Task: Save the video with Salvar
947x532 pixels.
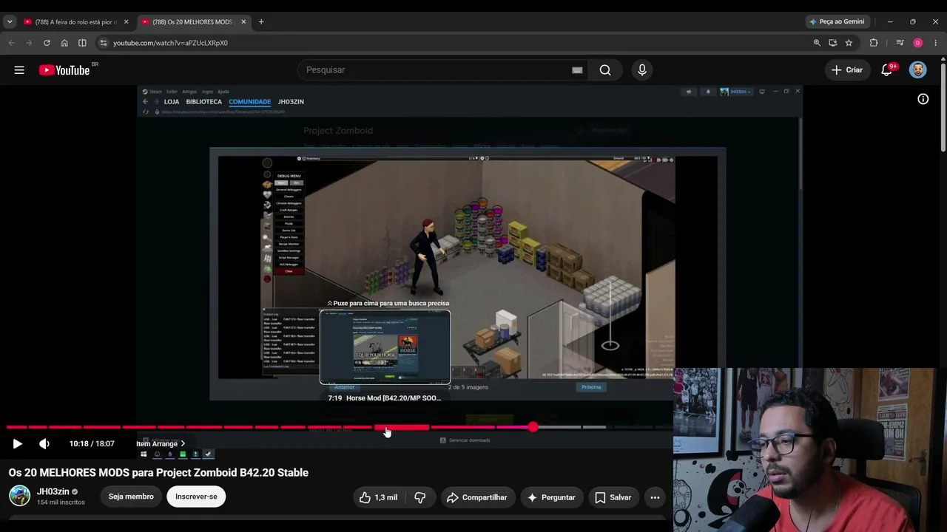Action: (x=613, y=497)
